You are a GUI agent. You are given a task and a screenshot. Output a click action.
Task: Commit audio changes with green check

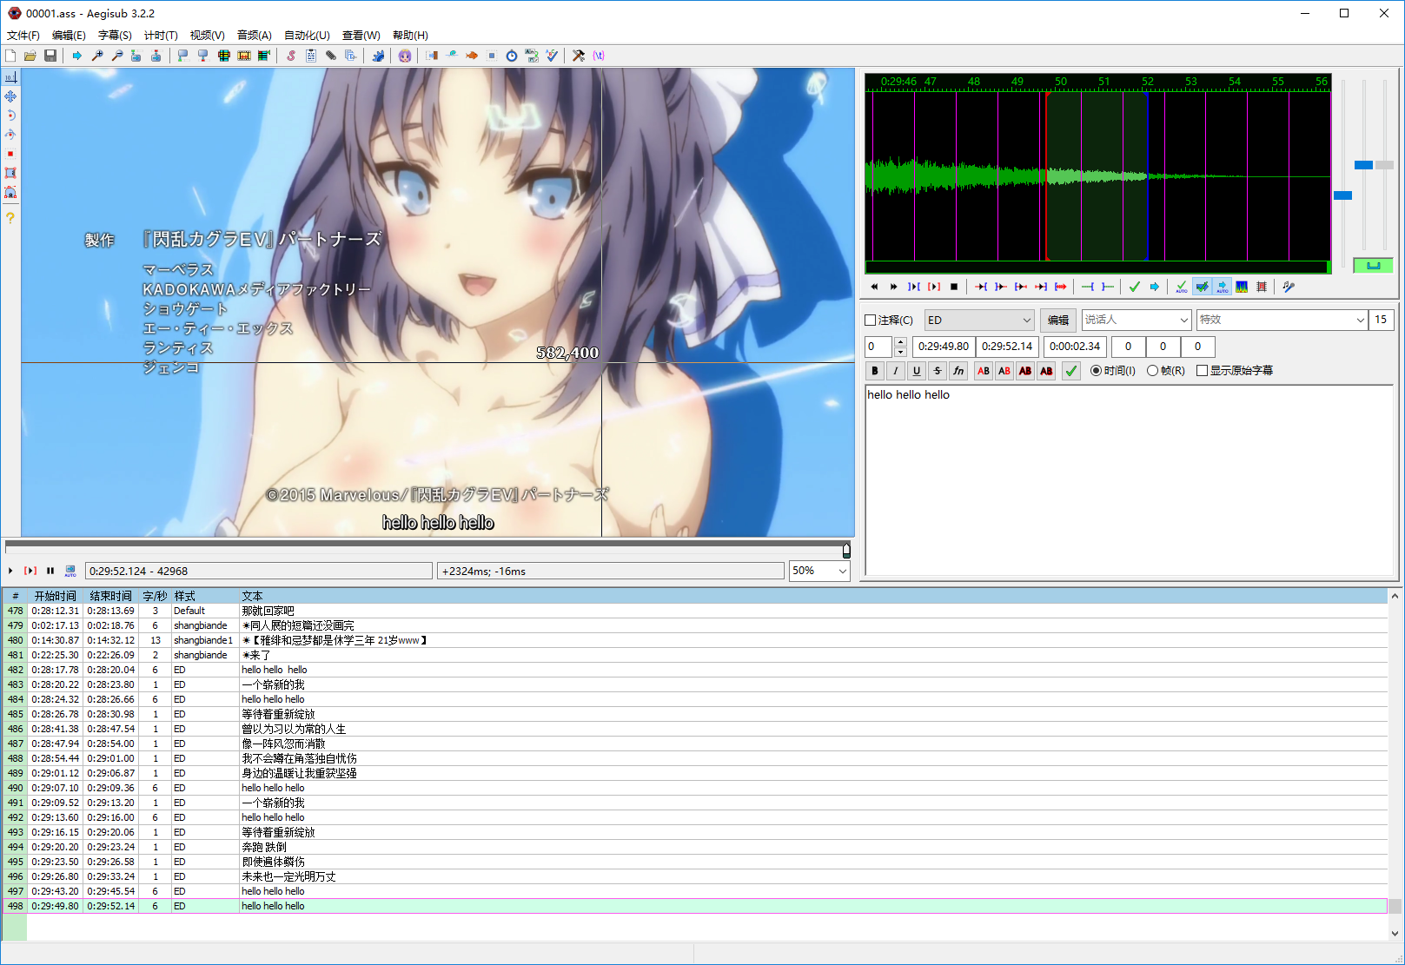click(x=1134, y=287)
